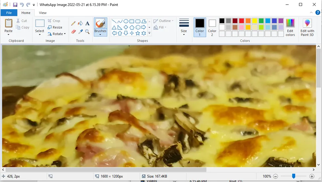Select the Magnifier tool

click(x=87, y=32)
